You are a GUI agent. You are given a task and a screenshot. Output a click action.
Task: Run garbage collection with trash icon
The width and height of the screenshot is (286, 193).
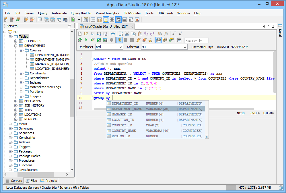tap(281, 188)
